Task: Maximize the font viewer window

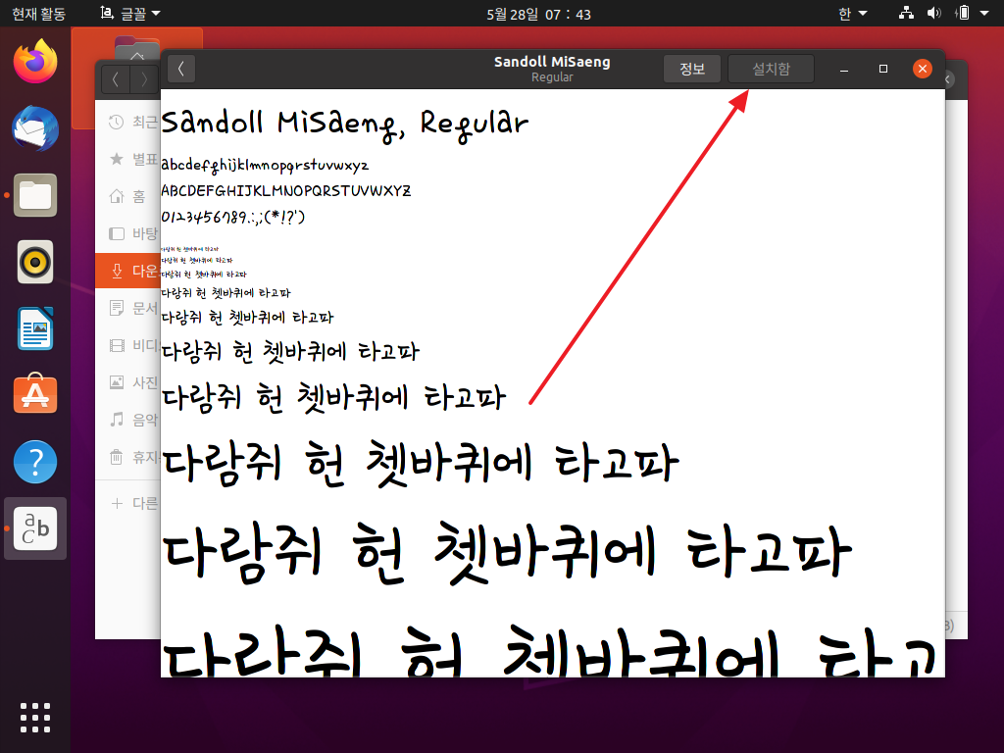Action: [883, 69]
